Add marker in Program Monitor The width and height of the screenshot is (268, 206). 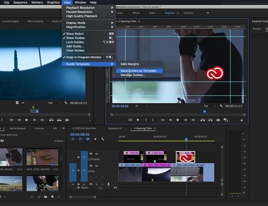click(138, 120)
